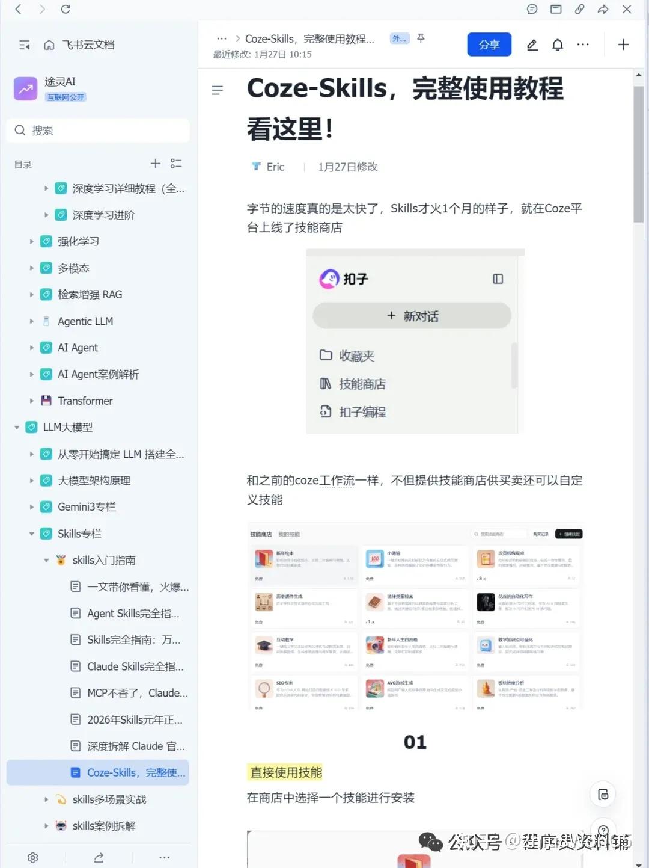Expand skills多场景实战 folder
649x868 pixels.
[46, 799]
